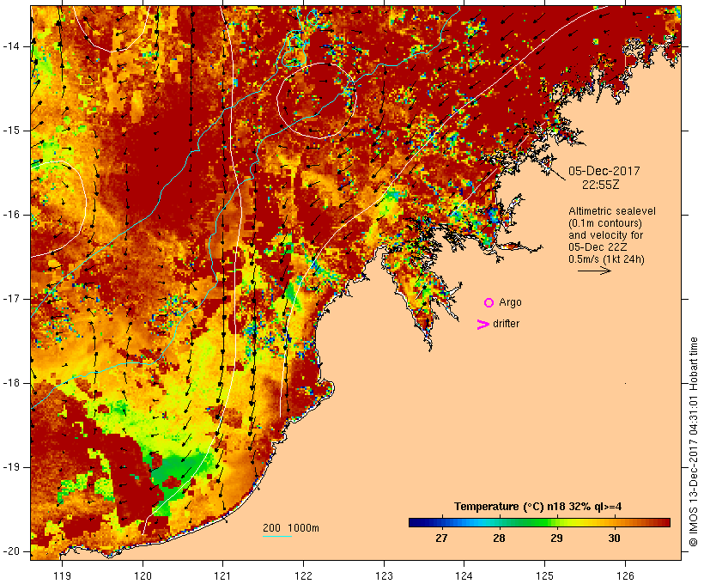Click the temperature color bar
Viewport: 704px width, 584px height.
pyautogui.click(x=539, y=522)
